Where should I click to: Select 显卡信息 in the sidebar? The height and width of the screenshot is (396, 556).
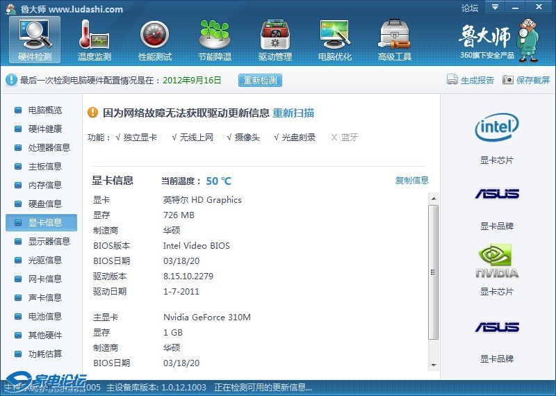tap(41, 222)
